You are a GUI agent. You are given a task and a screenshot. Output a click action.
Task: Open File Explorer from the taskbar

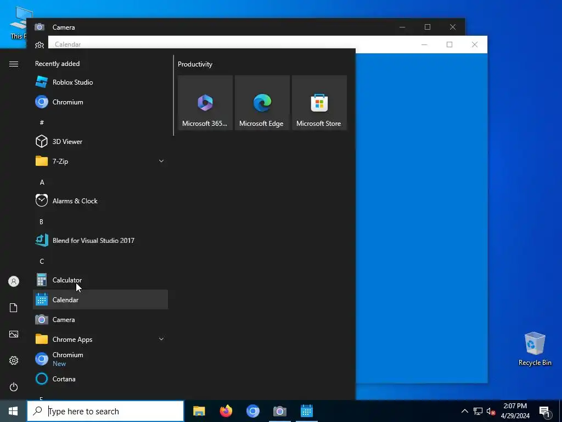(199, 411)
